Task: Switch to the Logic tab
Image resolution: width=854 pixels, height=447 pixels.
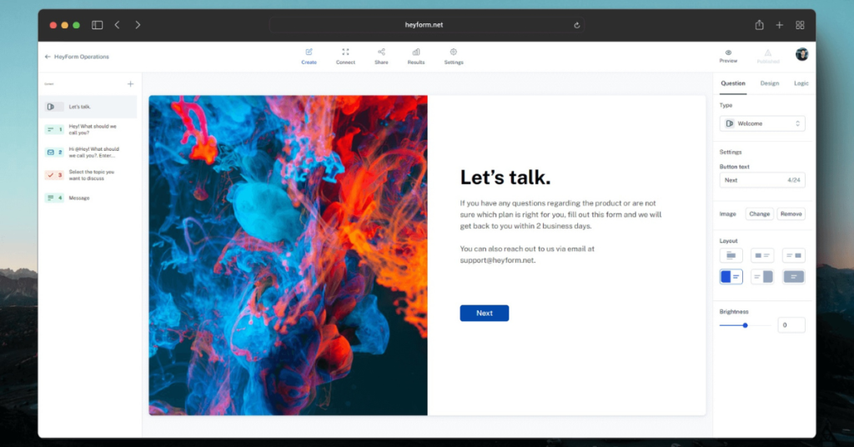Action: 801,83
